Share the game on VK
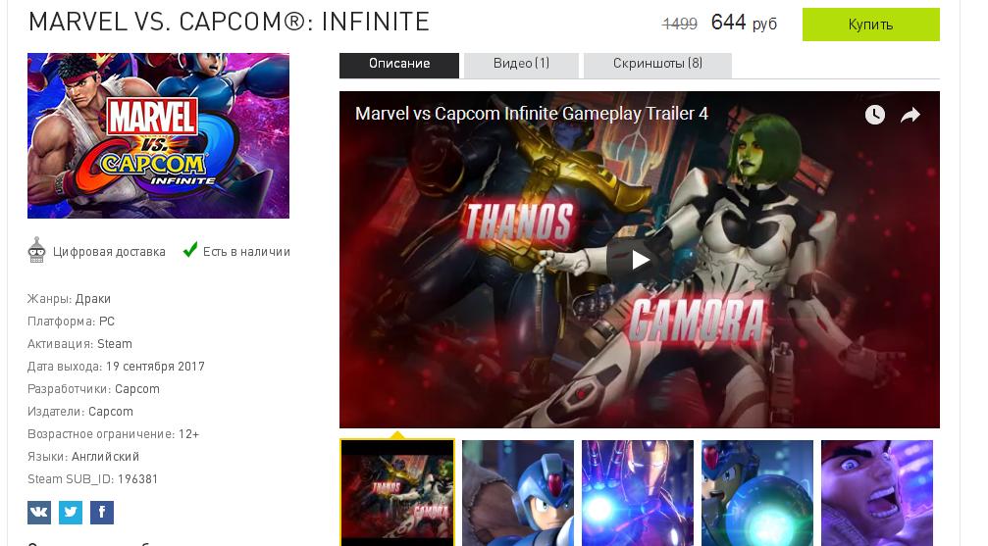 tap(39, 512)
